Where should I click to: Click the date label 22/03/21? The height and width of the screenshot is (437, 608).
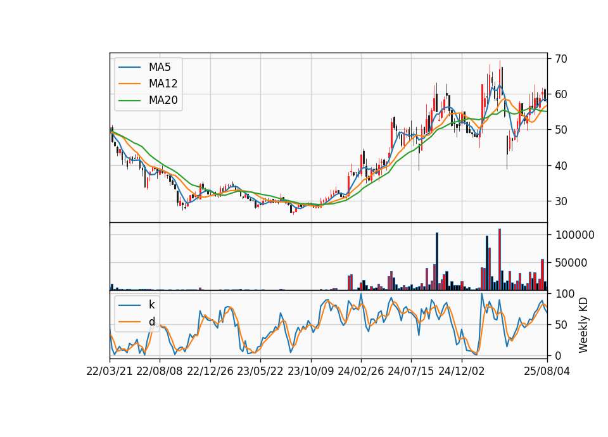coord(110,372)
